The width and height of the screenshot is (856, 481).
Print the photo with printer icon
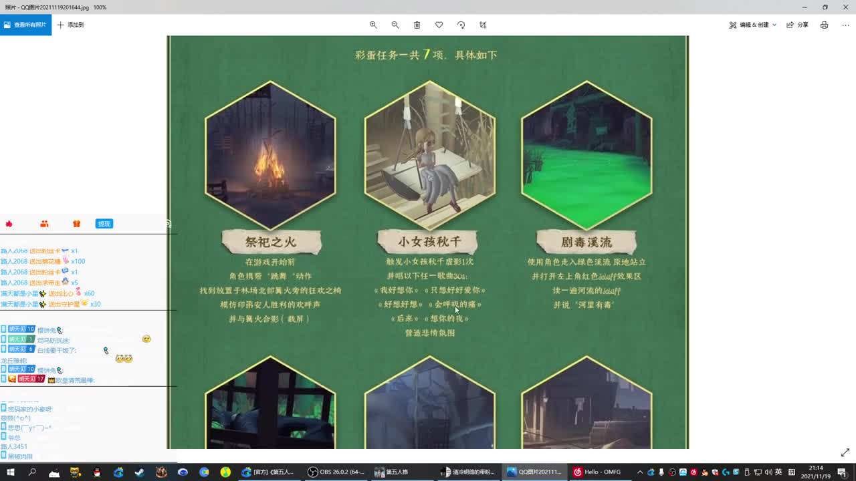[824, 25]
